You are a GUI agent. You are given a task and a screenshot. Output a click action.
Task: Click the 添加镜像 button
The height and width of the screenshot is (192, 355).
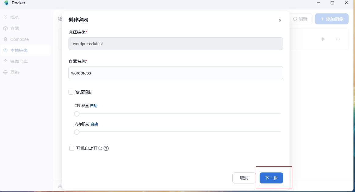point(331,19)
